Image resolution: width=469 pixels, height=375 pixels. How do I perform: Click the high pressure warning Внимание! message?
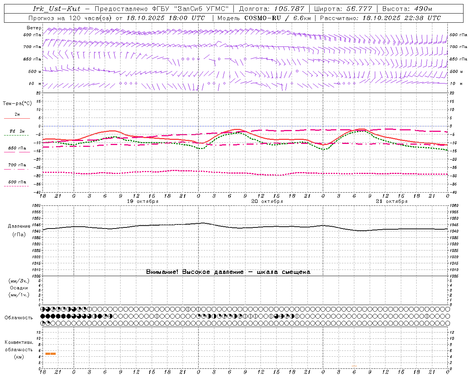coord(228,272)
